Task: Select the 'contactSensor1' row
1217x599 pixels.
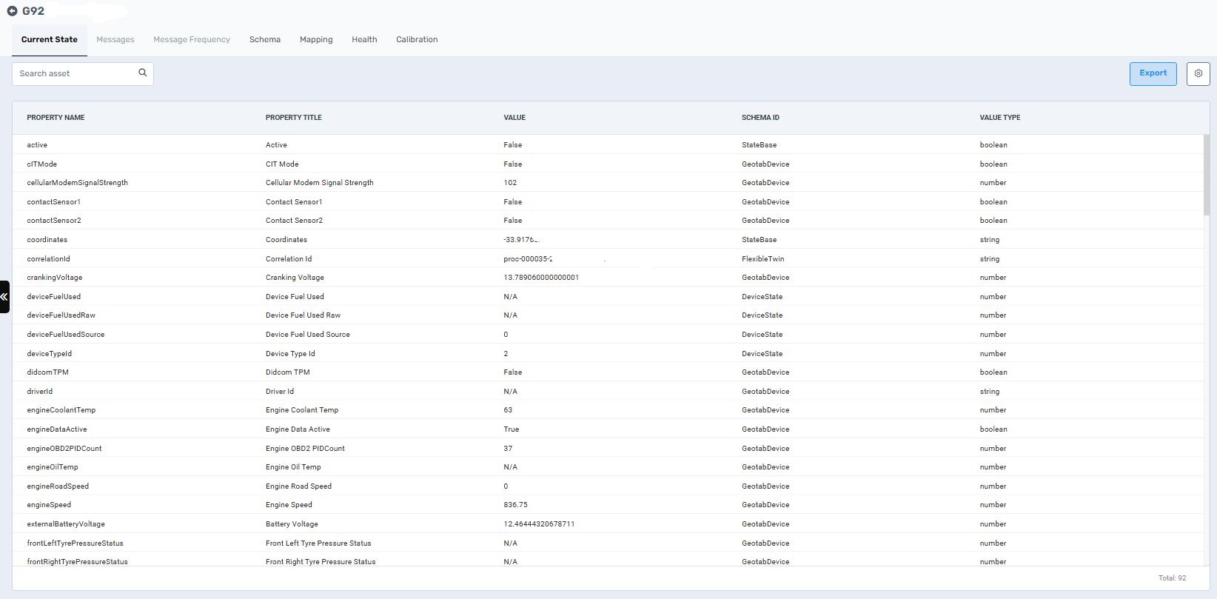Action: tap(608, 201)
